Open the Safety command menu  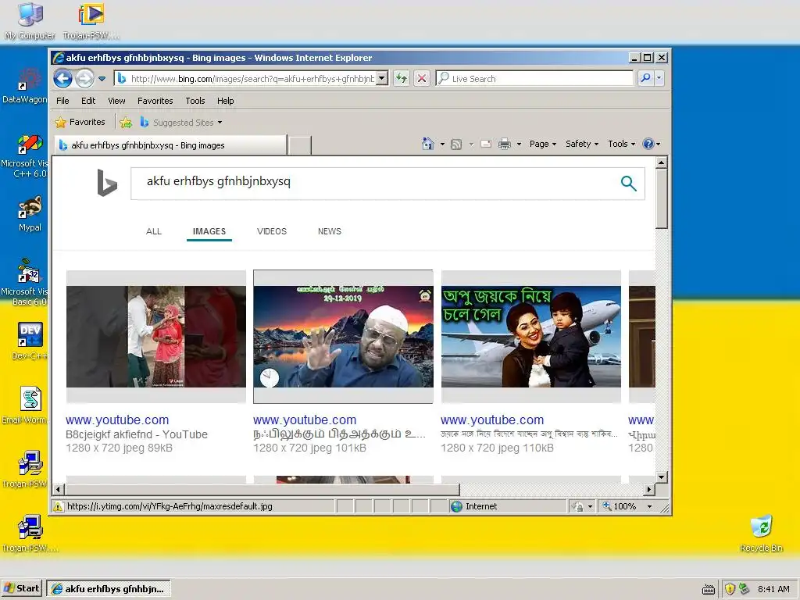[581, 144]
